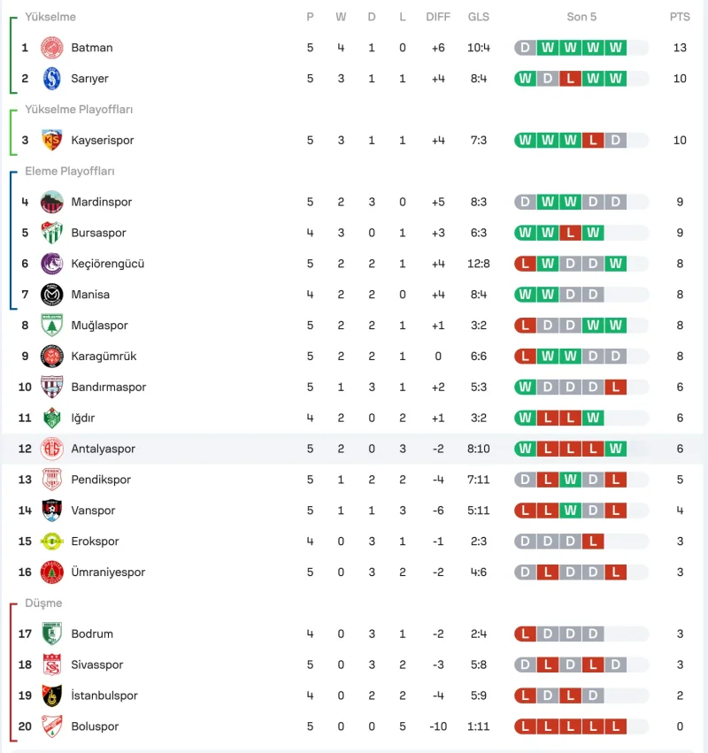Image resolution: width=708 pixels, height=753 pixels.
Task: Open the Manisa black circular logo
Action: (51, 295)
